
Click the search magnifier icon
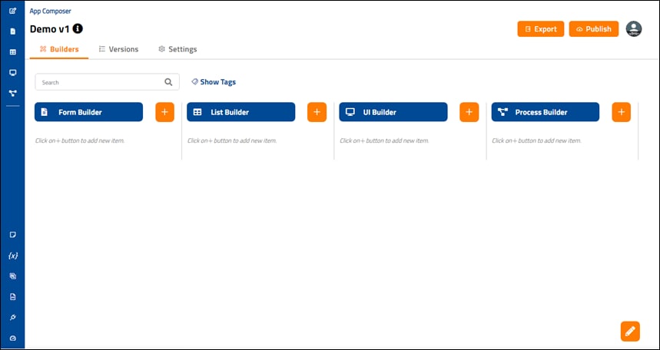click(x=168, y=82)
